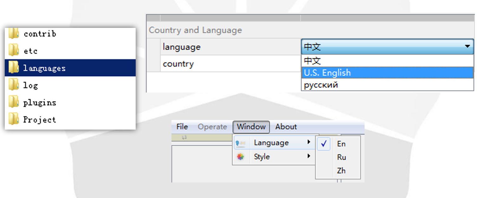Viewport: 479px width, 198px height.
Task: Open the About menu
Action: [286, 127]
